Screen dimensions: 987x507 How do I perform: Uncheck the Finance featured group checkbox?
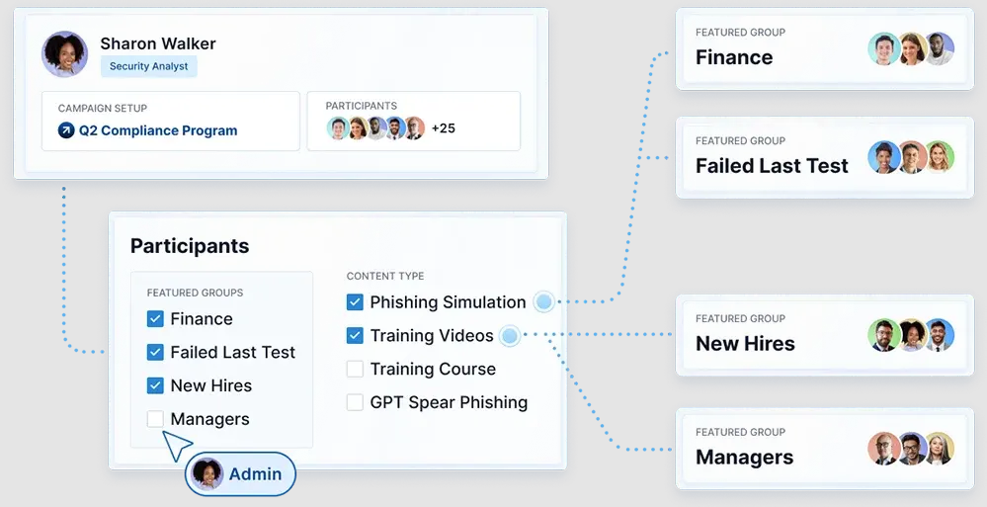pyautogui.click(x=155, y=318)
